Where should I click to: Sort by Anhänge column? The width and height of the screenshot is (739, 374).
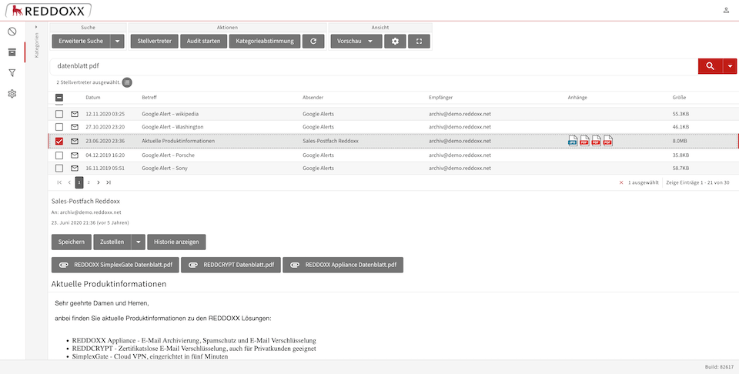point(577,98)
